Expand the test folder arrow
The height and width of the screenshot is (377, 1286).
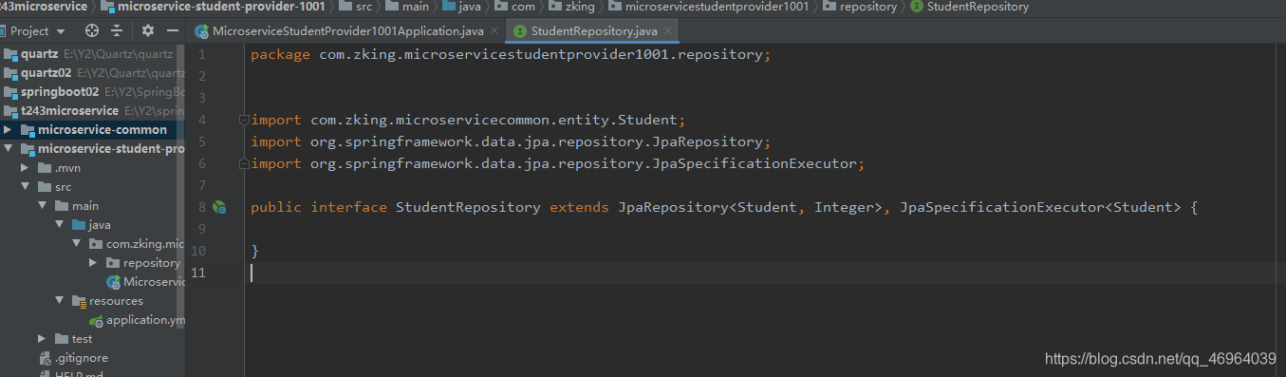point(43,339)
